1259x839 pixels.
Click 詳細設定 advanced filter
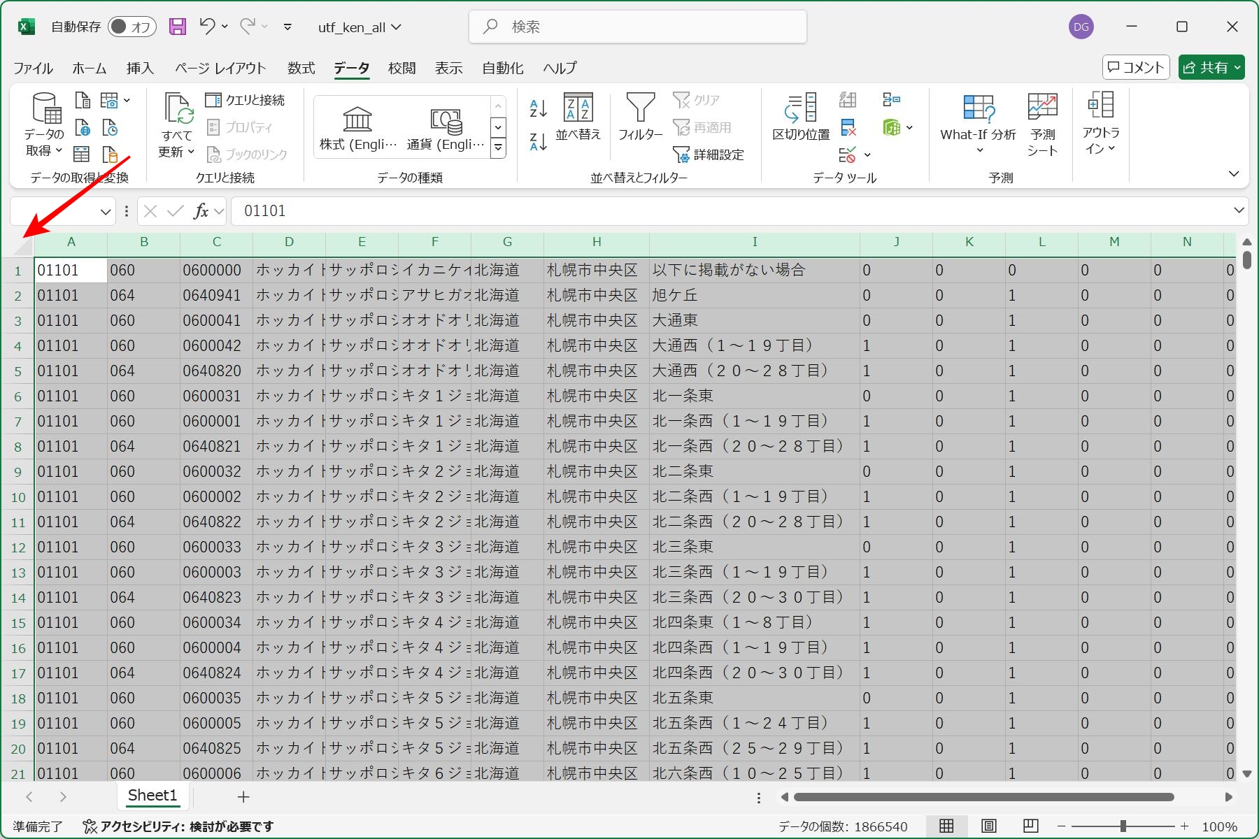708,155
